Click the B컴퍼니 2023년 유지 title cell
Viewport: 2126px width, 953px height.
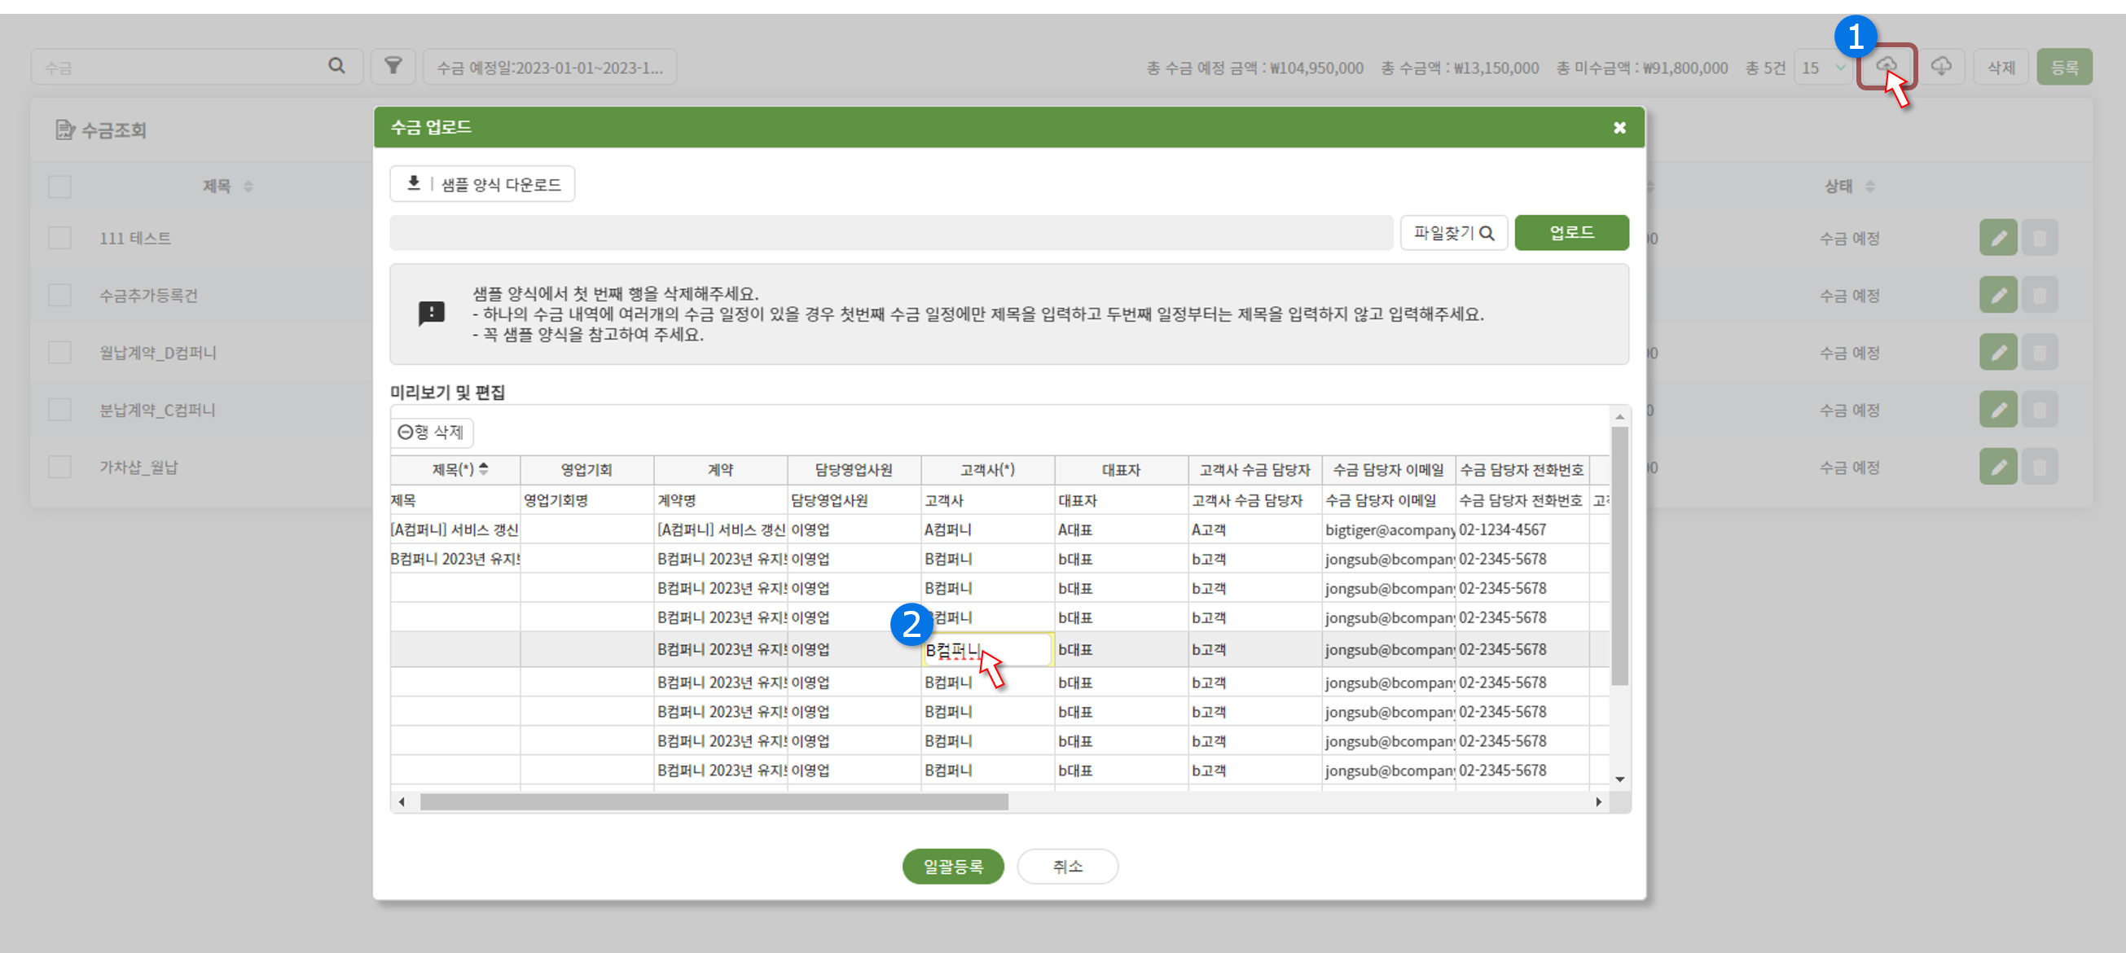[x=455, y=560]
